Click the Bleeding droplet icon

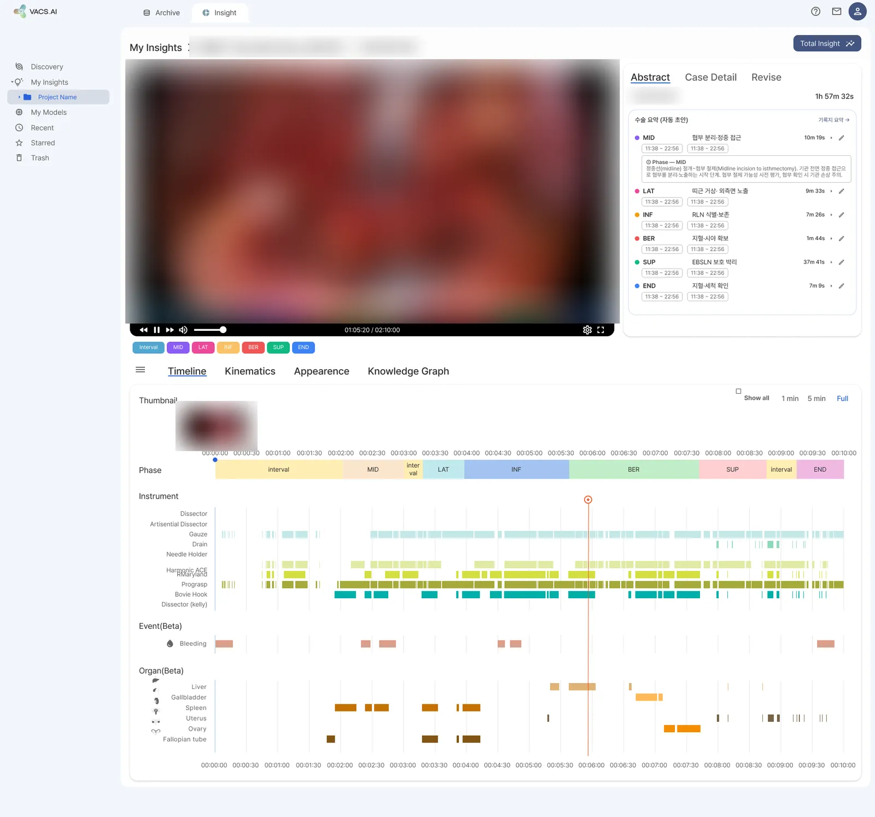coord(170,644)
